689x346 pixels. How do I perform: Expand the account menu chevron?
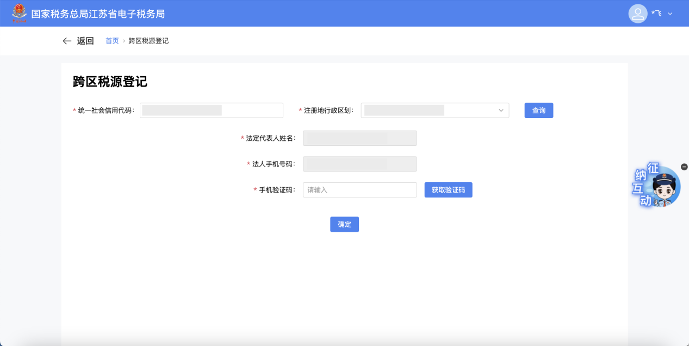pyautogui.click(x=670, y=14)
